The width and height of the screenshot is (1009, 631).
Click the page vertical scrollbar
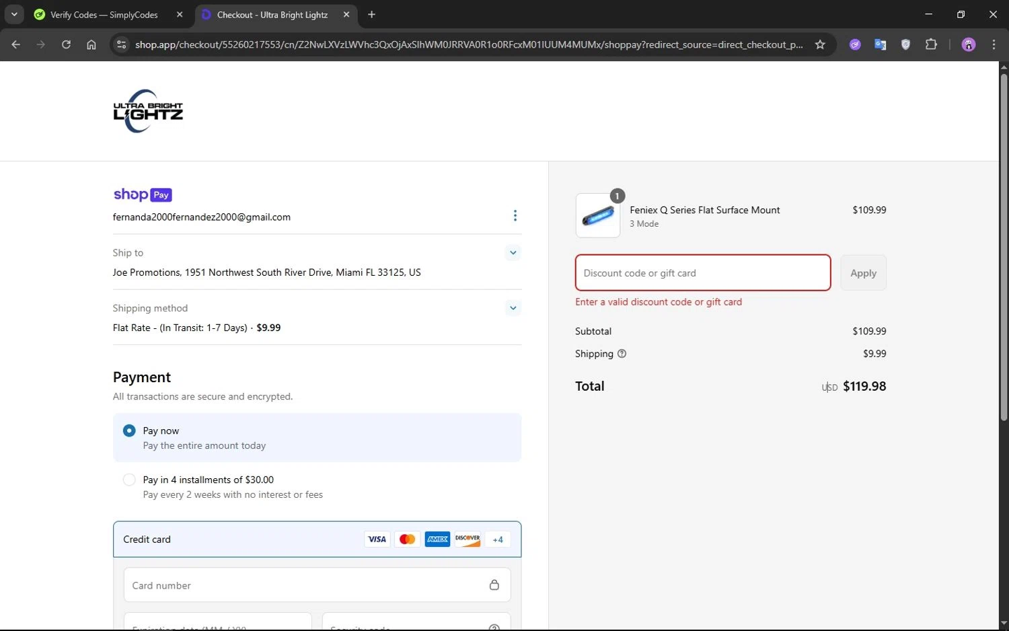click(x=1004, y=248)
